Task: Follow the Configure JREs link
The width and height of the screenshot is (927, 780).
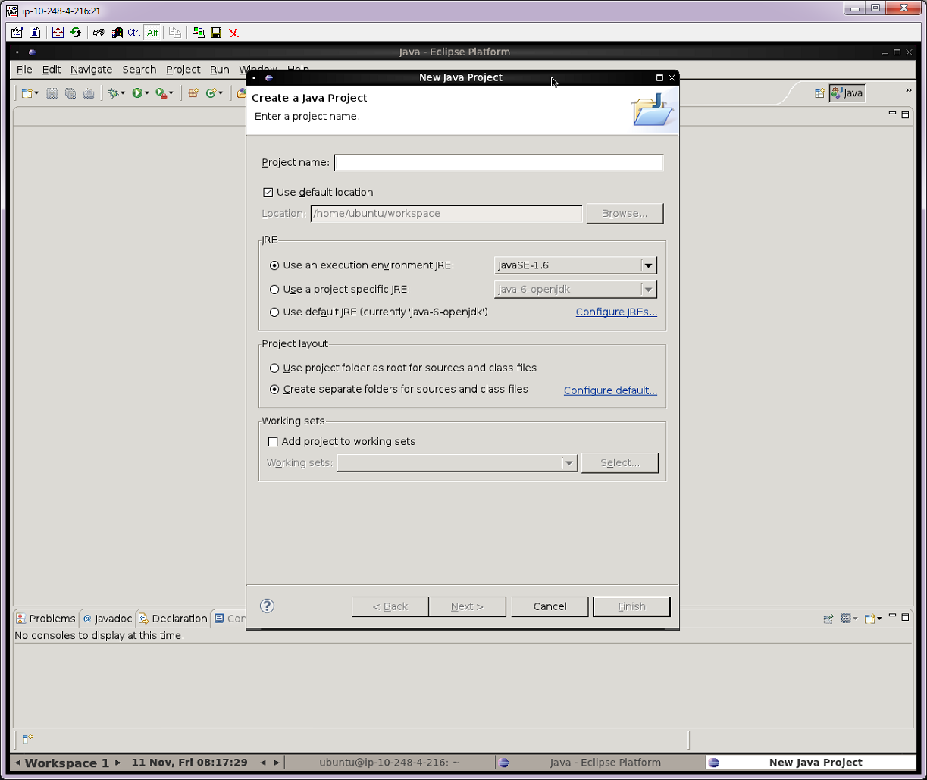Action: click(x=616, y=312)
